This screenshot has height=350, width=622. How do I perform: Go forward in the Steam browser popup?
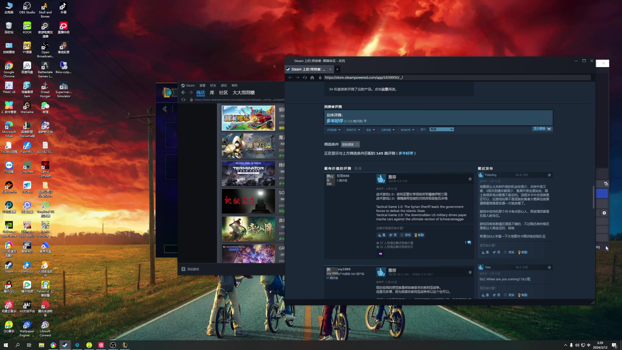tap(297, 77)
